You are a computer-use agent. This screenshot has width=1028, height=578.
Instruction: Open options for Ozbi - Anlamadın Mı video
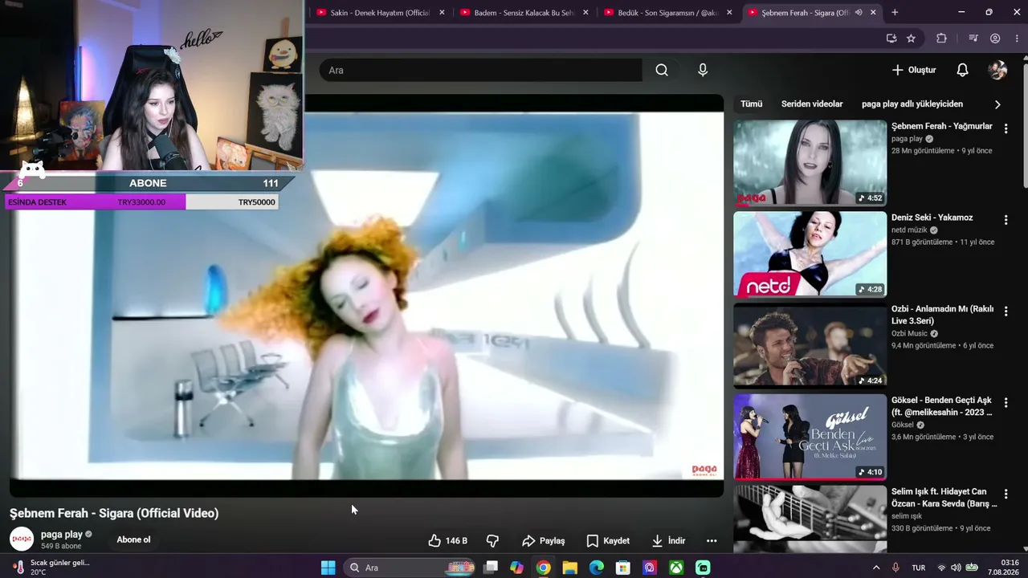tap(1006, 311)
